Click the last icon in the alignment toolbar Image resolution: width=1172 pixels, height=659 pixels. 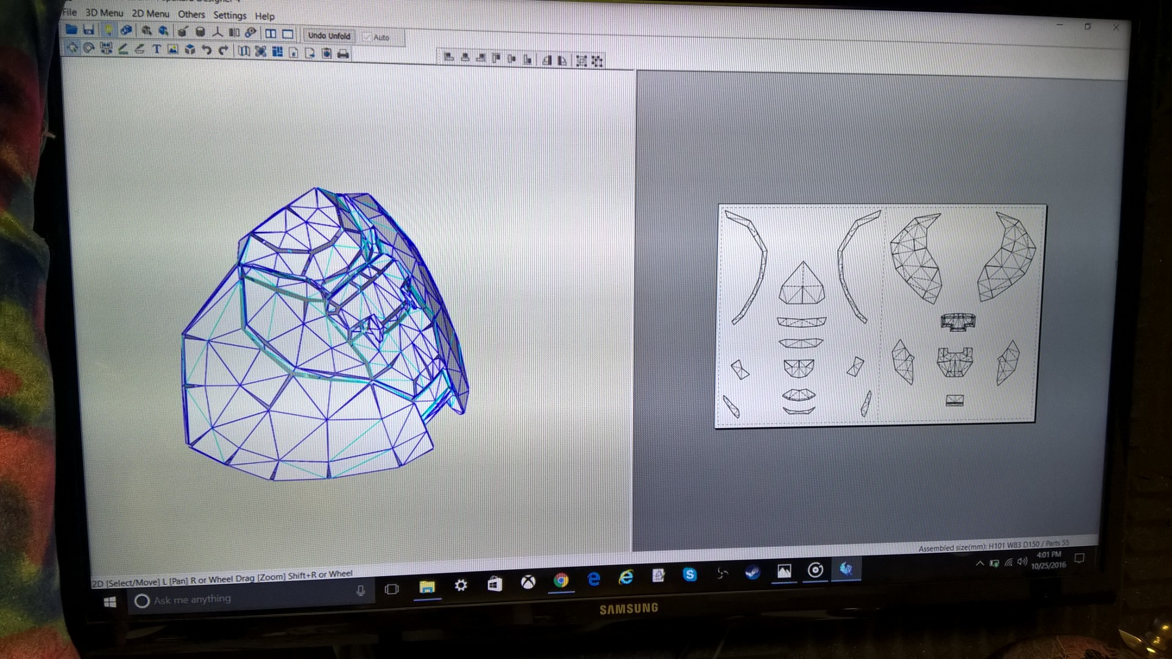coord(598,61)
